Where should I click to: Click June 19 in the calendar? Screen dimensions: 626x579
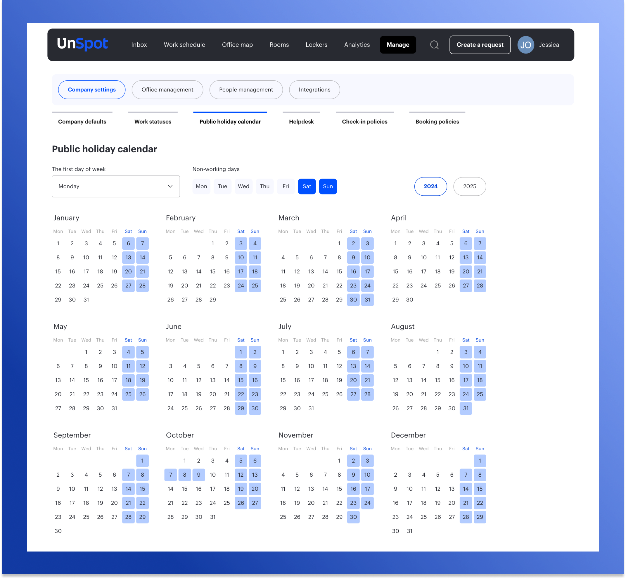(198, 394)
